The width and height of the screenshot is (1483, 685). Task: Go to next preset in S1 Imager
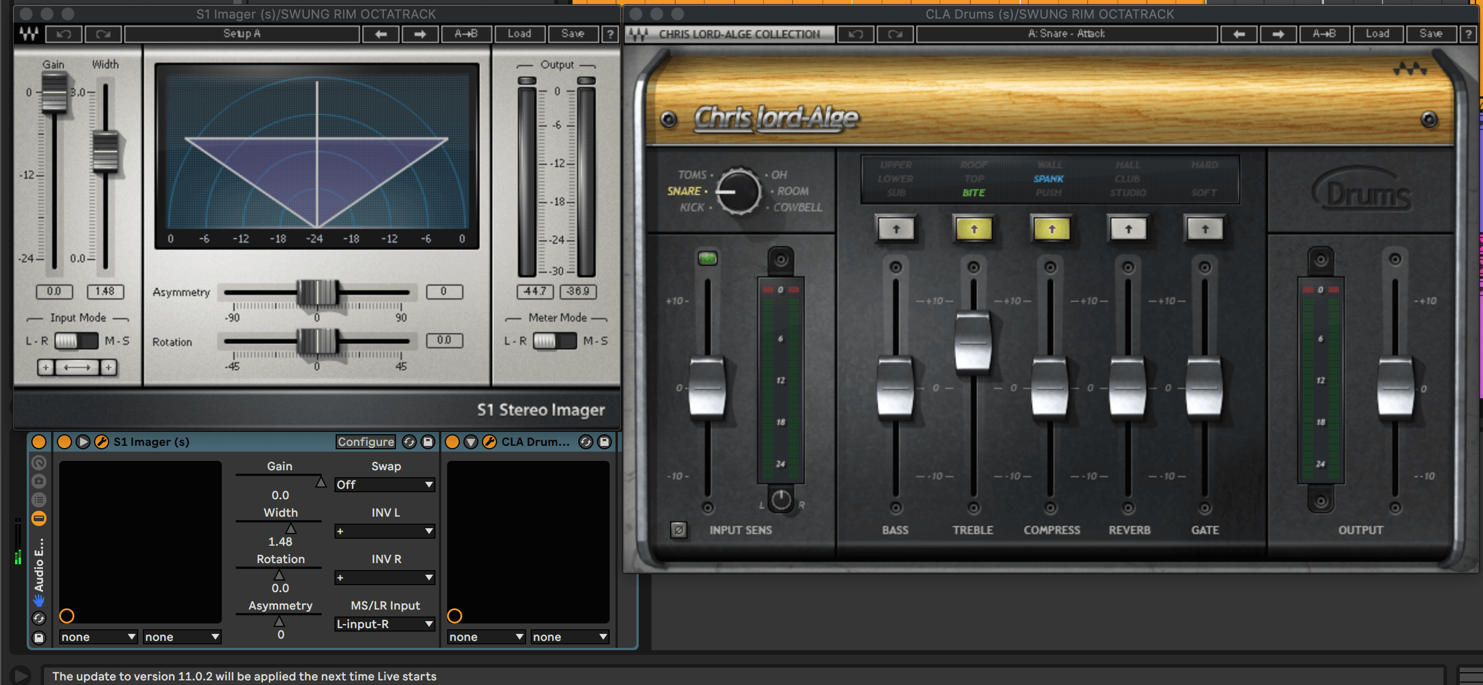(x=420, y=34)
